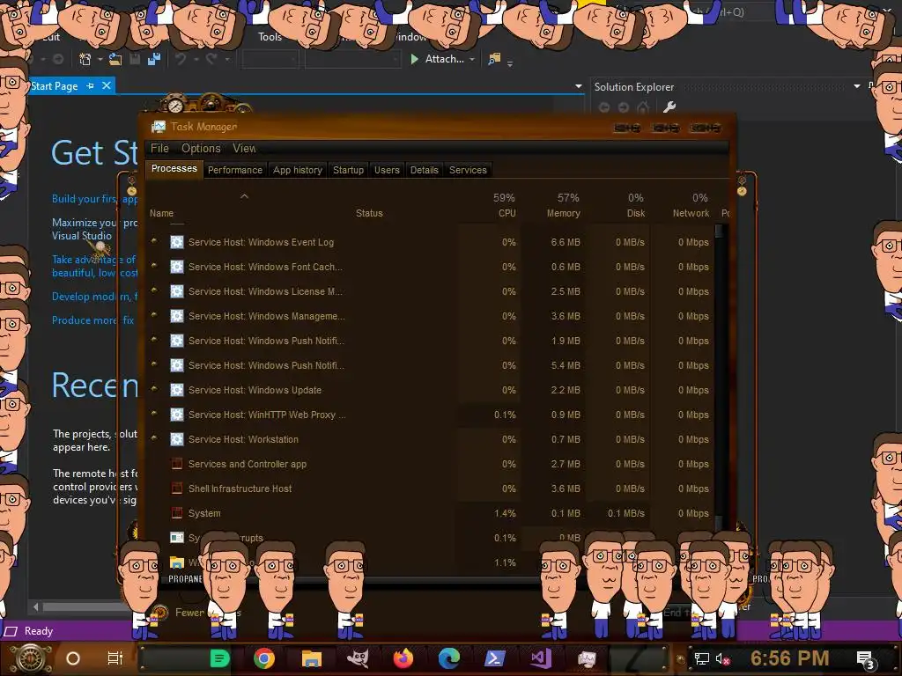
Task: Launch Firefox from the taskbar
Action: click(403, 658)
